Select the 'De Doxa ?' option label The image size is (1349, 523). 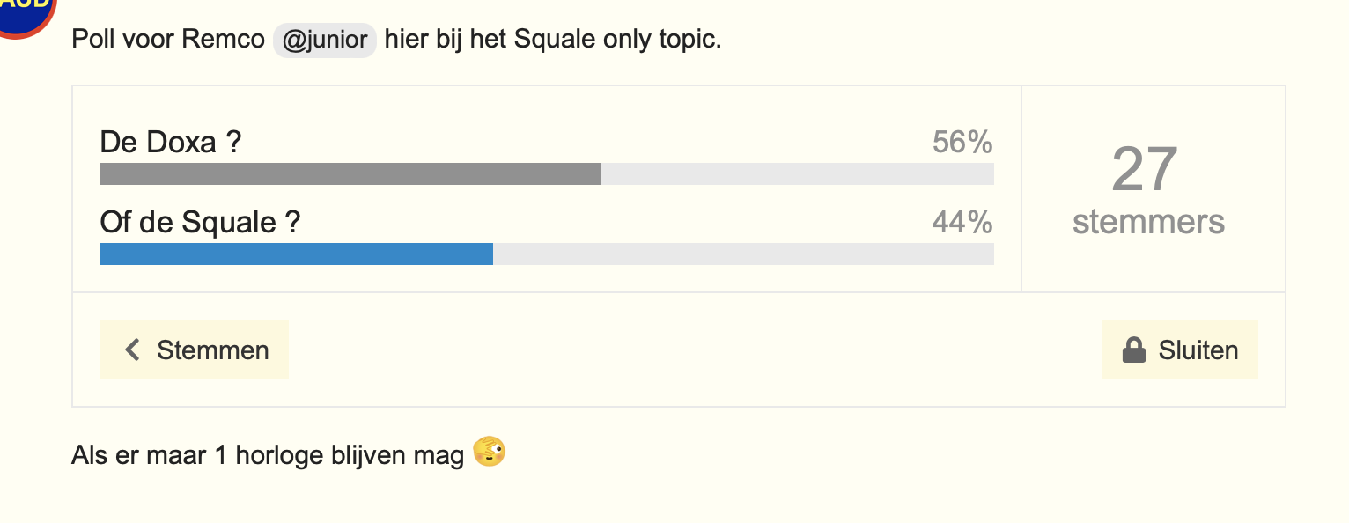coord(170,142)
